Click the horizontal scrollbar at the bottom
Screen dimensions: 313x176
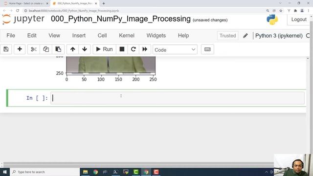pyautogui.click(x=138, y=164)
